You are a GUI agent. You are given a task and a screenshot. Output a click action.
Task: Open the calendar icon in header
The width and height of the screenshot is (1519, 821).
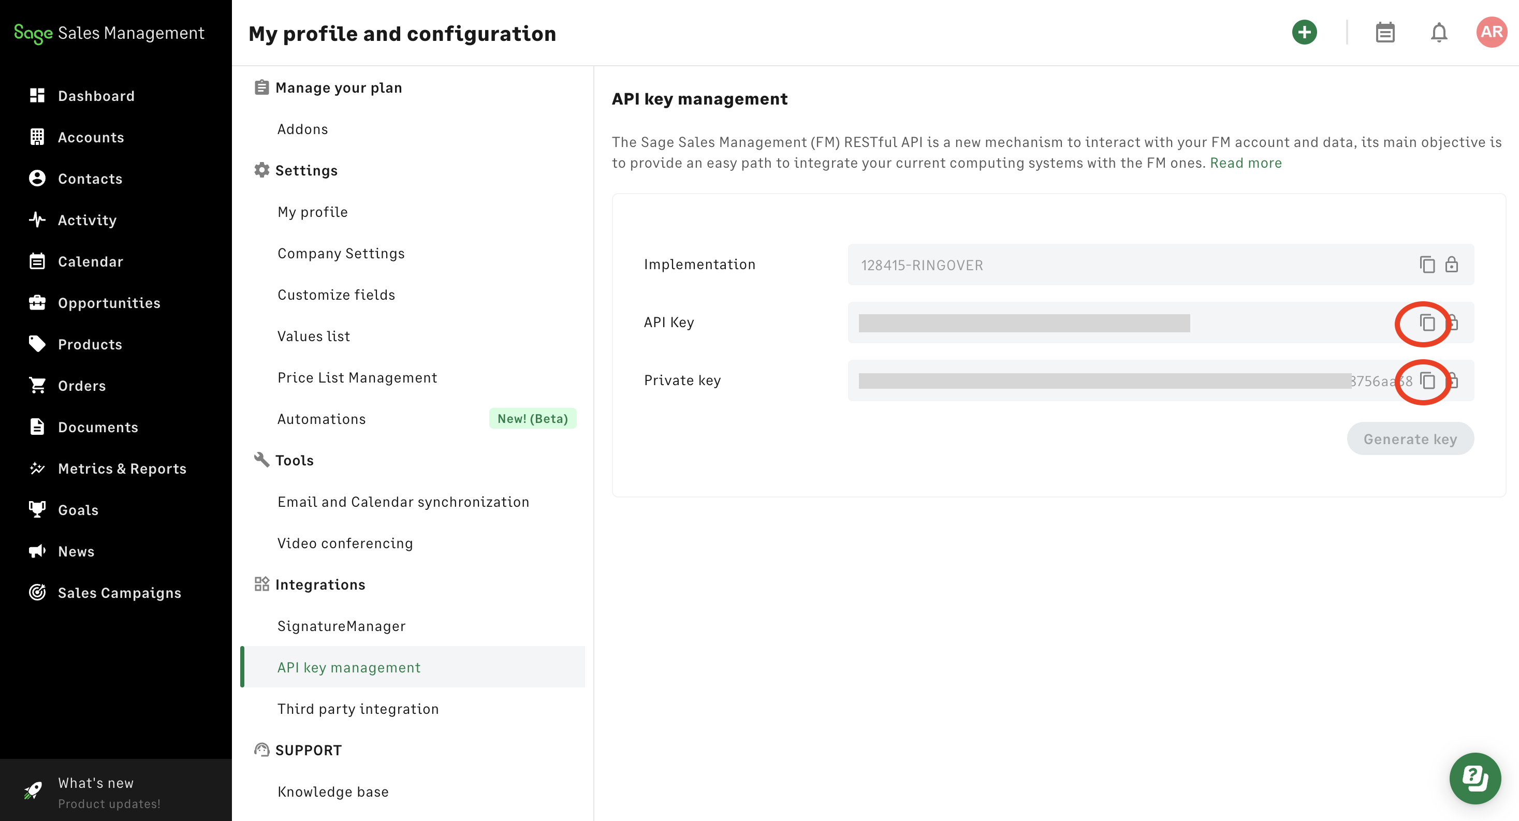pos(1384,33)
